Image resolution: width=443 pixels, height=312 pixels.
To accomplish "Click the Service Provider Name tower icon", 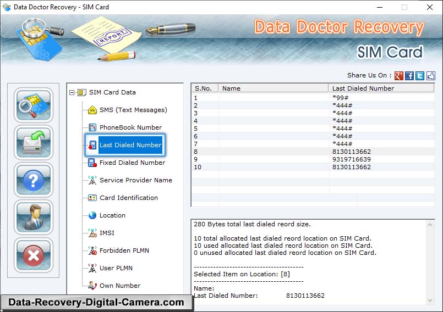I will pos(92,180).
